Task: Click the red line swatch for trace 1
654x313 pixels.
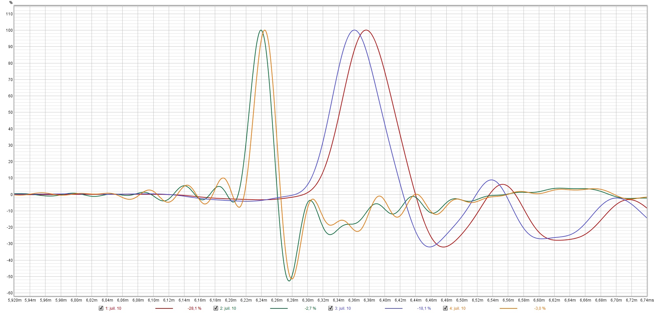Action: click(x=164, y=308)
